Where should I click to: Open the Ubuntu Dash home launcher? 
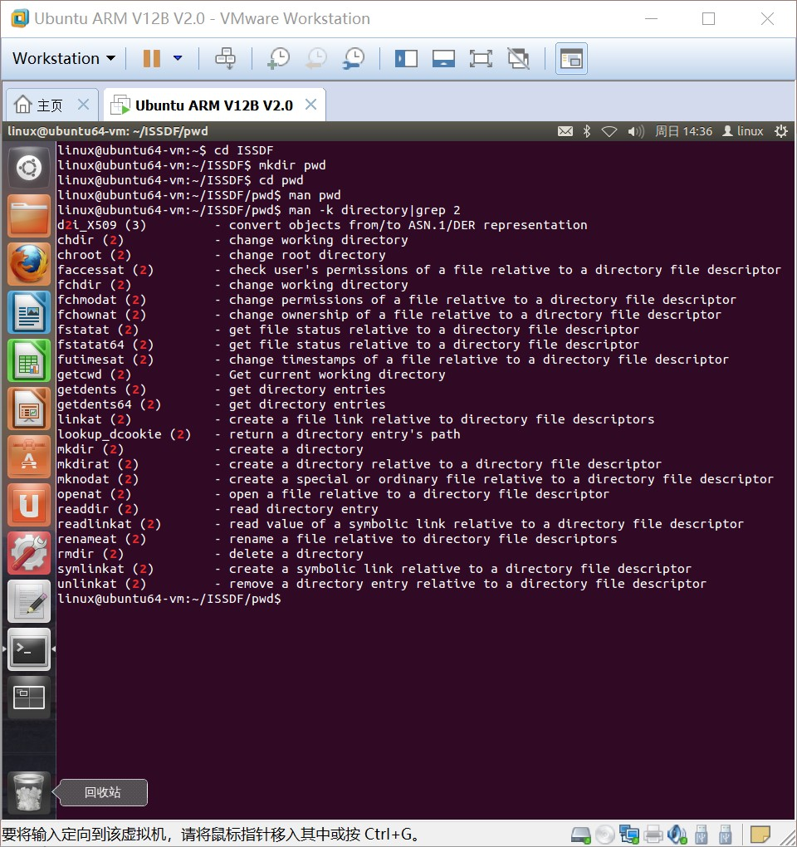29,168
